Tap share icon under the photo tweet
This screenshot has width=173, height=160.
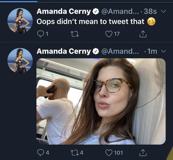coord(143,152)
